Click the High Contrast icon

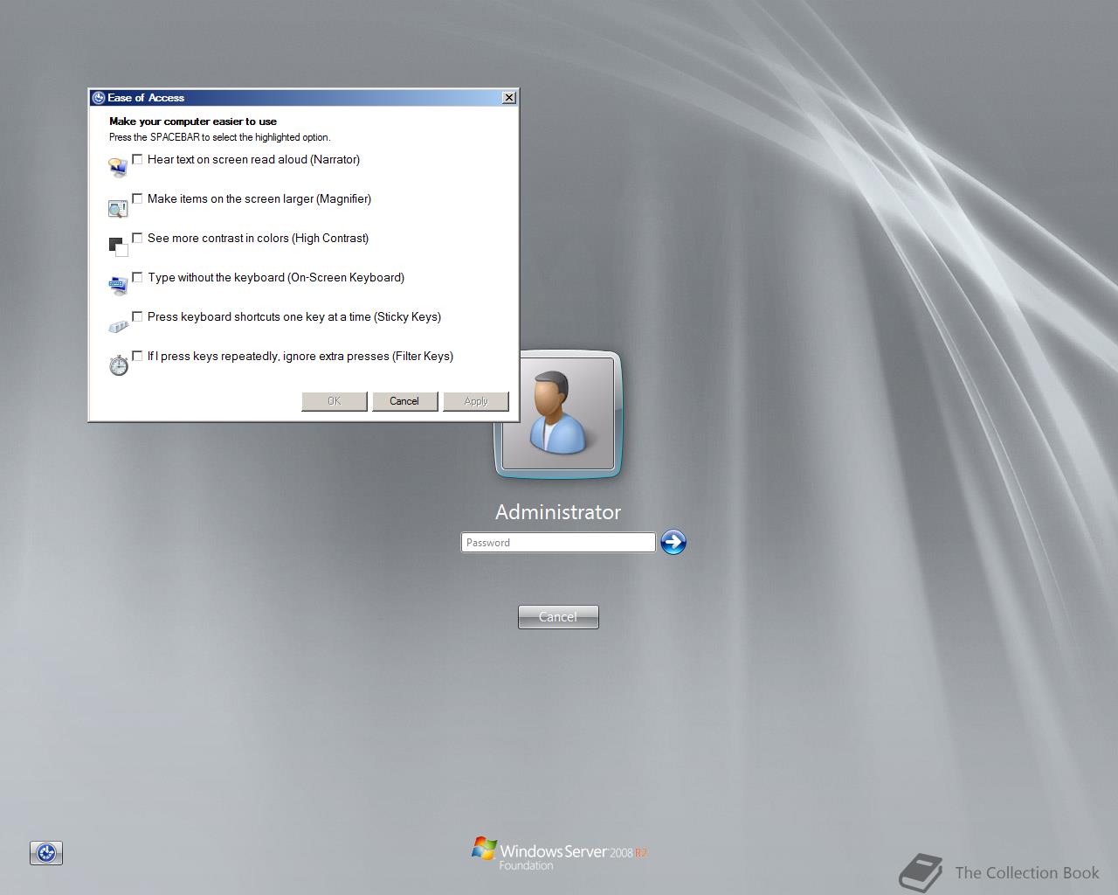coord(118,246)
